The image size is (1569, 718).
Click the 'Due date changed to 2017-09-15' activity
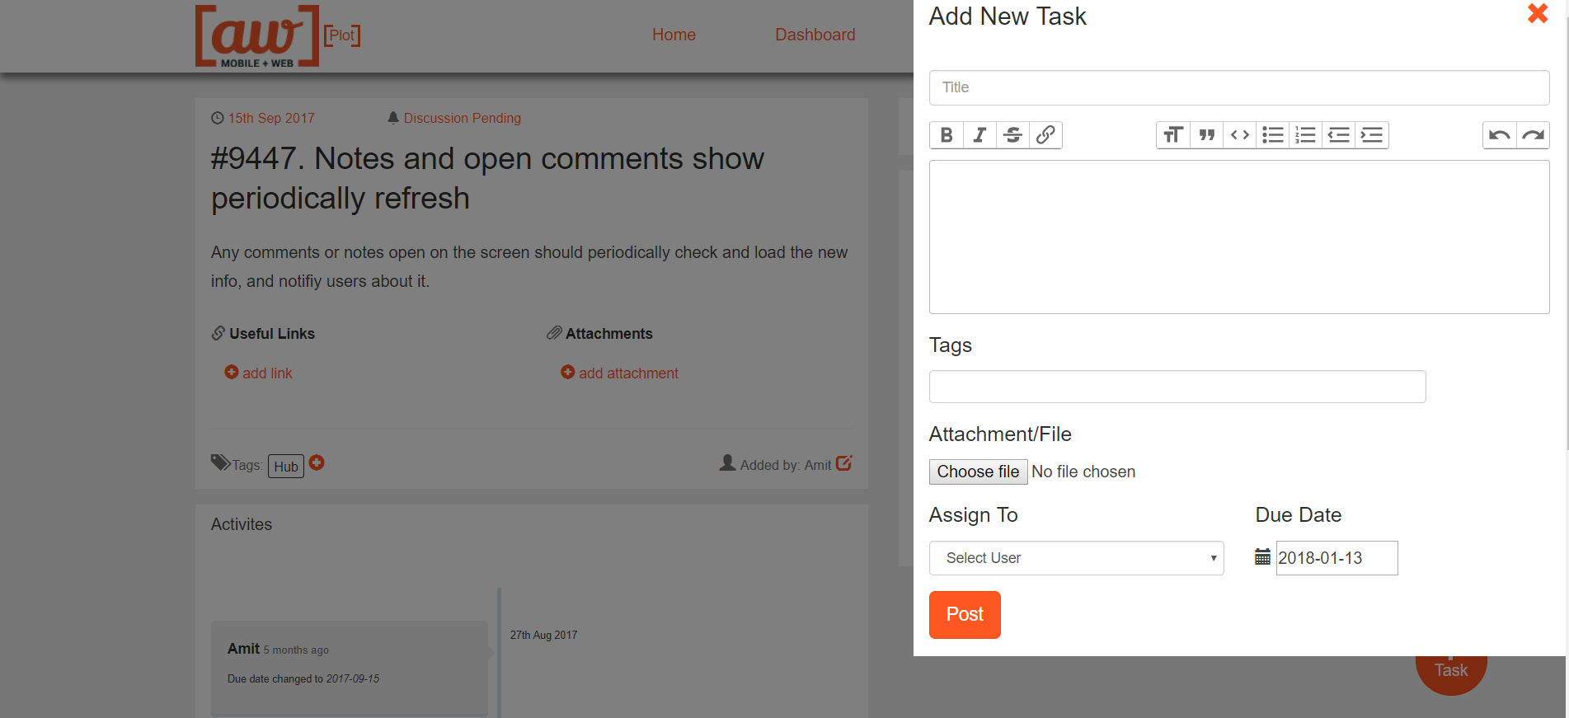(303, 679)
